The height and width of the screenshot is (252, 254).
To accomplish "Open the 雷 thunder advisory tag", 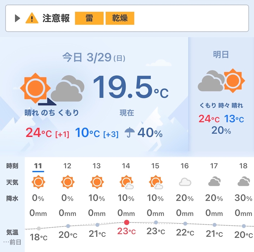I will pos(89,18).
